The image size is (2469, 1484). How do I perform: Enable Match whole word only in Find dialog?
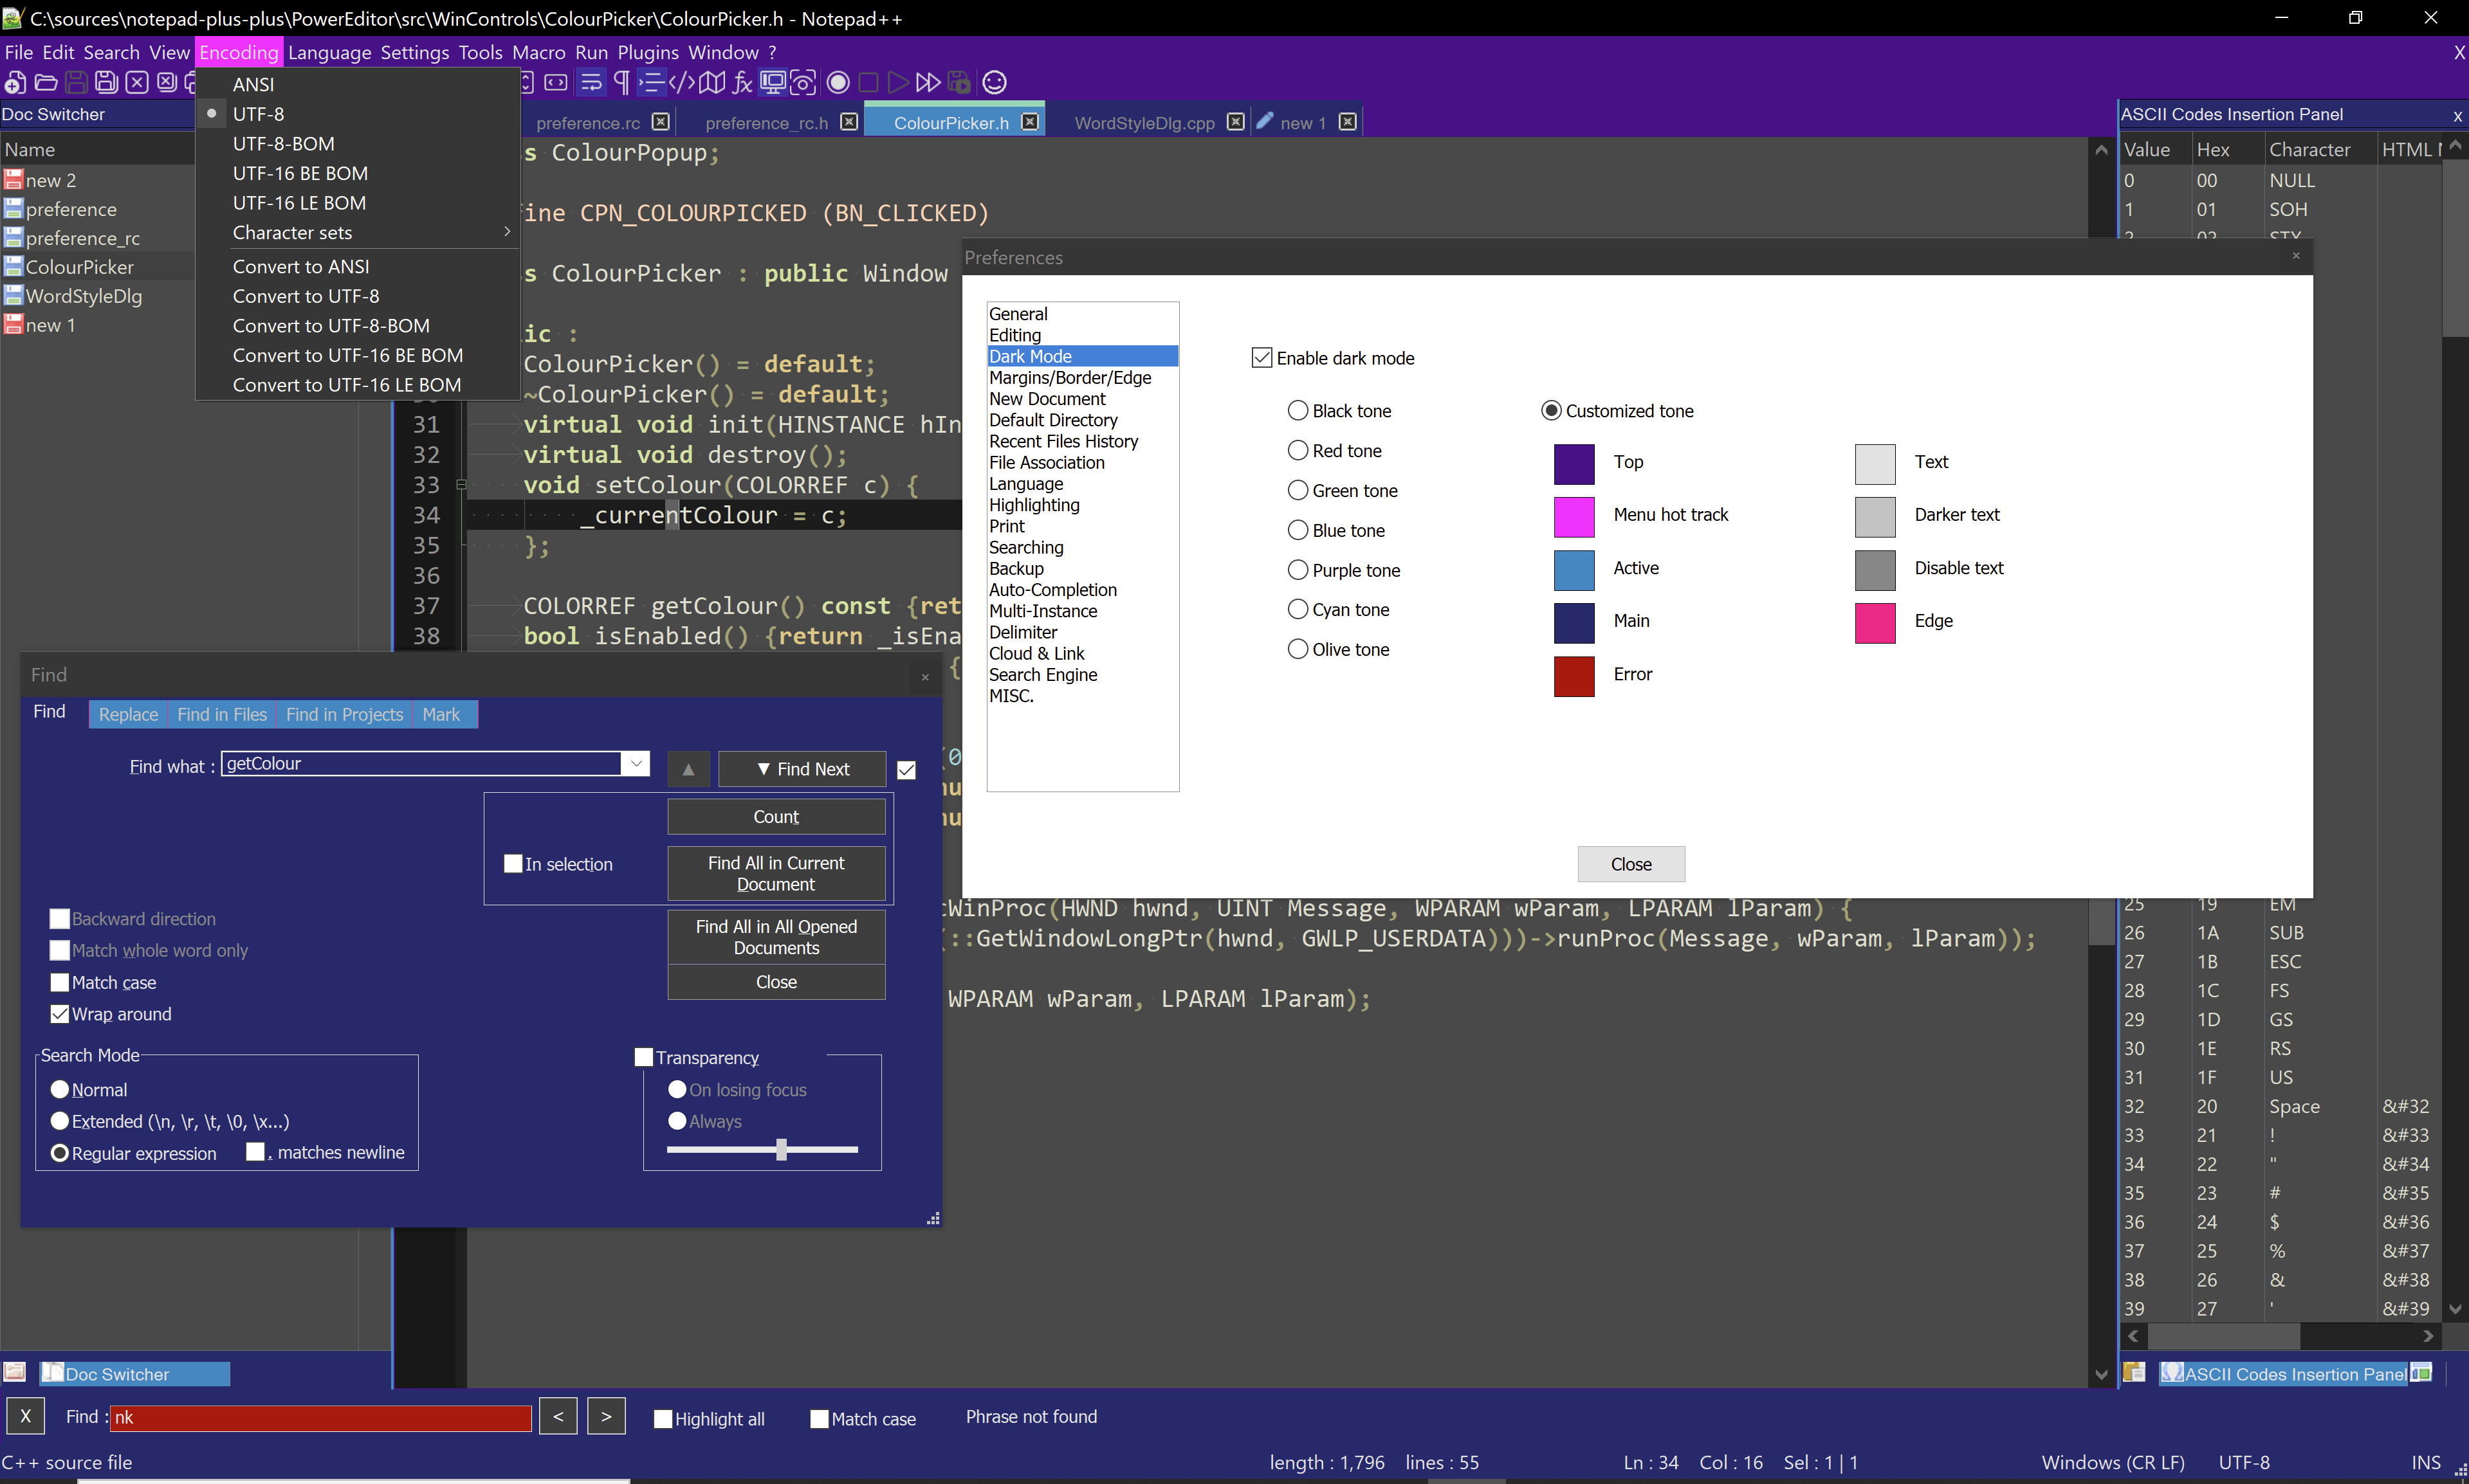[x=59, y=950]
